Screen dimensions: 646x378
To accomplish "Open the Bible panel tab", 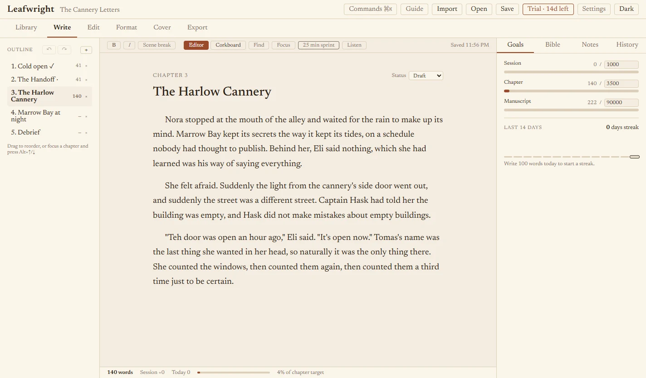I will [x=553, y=45].
